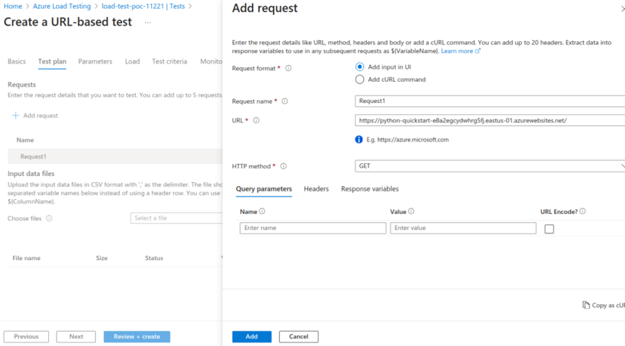Viewport: 625px width, 346px height.
Task: Click the Next button
Action: (76, 337)
